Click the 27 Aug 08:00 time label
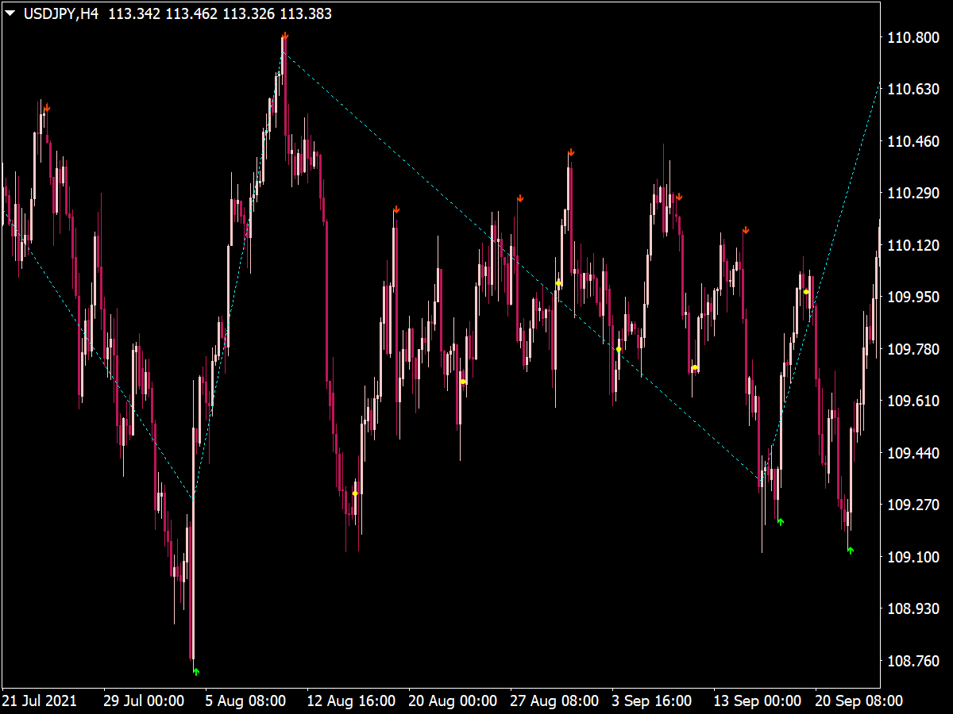 [554, 701]
